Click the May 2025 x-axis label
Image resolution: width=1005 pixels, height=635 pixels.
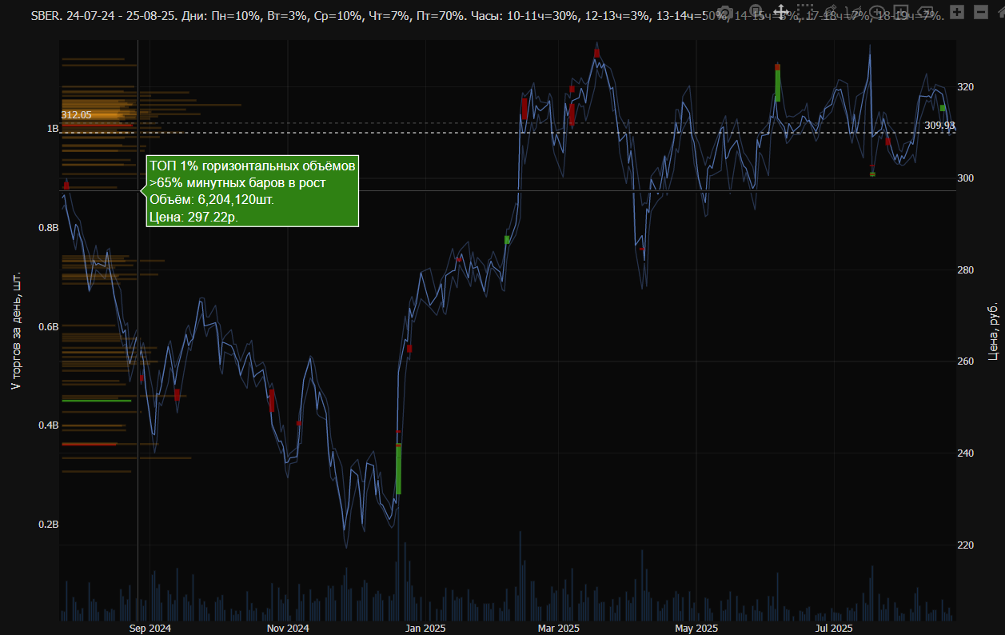point(696,629)
